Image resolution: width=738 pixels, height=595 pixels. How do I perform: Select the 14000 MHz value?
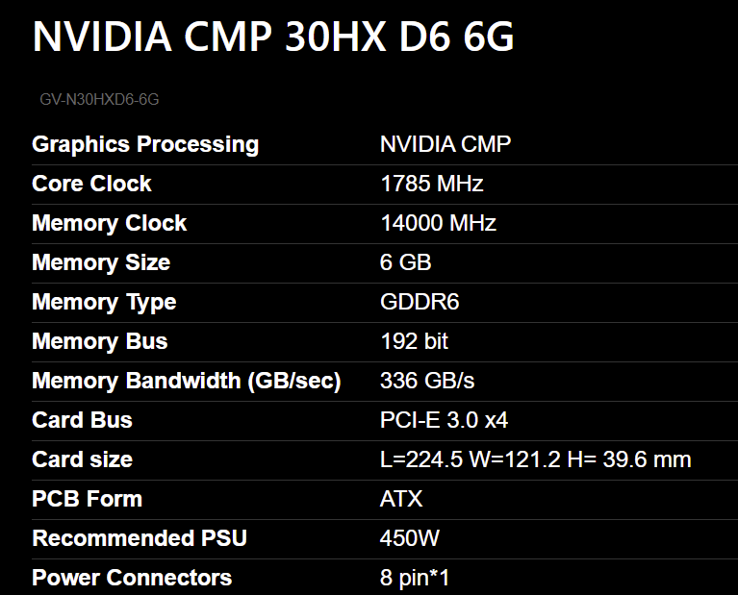pyautogui.click(x=439, y=223)
